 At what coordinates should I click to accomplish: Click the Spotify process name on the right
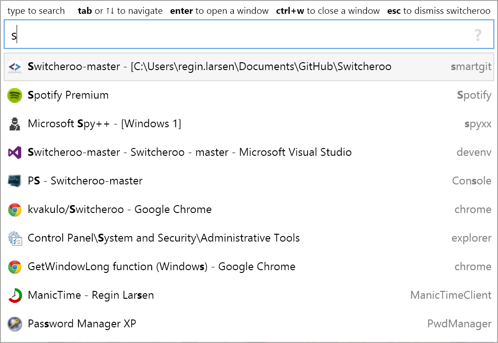tap(474, 95)
